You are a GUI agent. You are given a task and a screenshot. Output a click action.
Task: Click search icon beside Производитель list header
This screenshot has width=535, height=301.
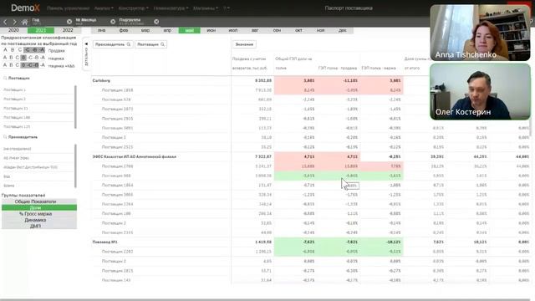click(x=5, y=137)
